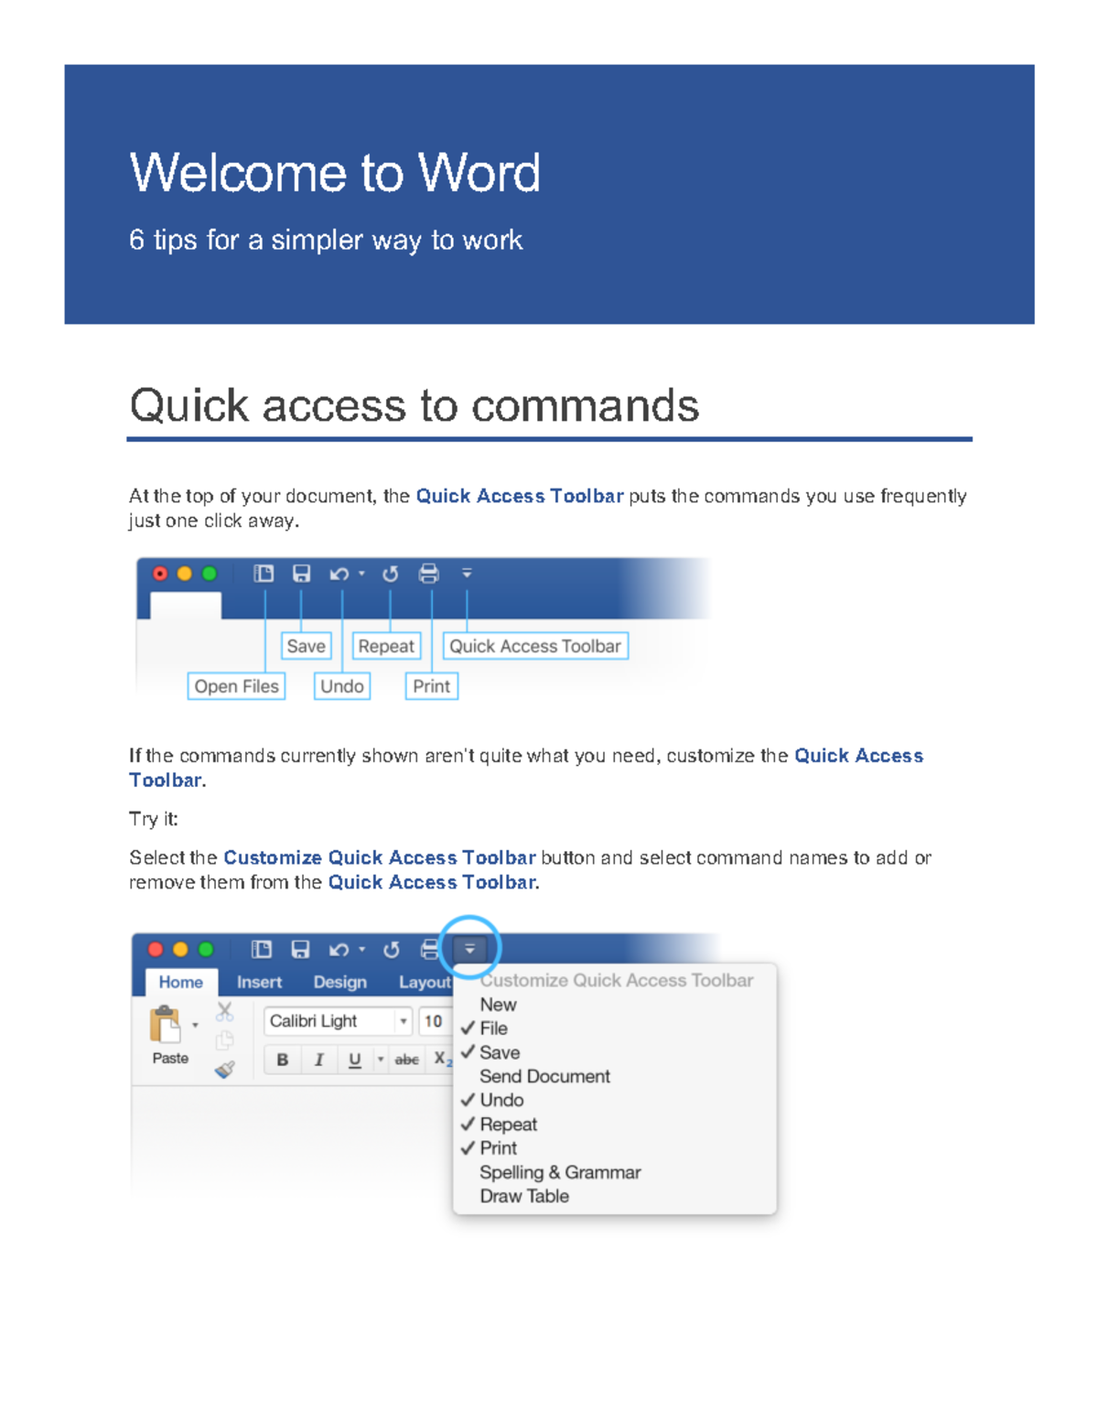Select the Design tab

[x=340, y=982]
